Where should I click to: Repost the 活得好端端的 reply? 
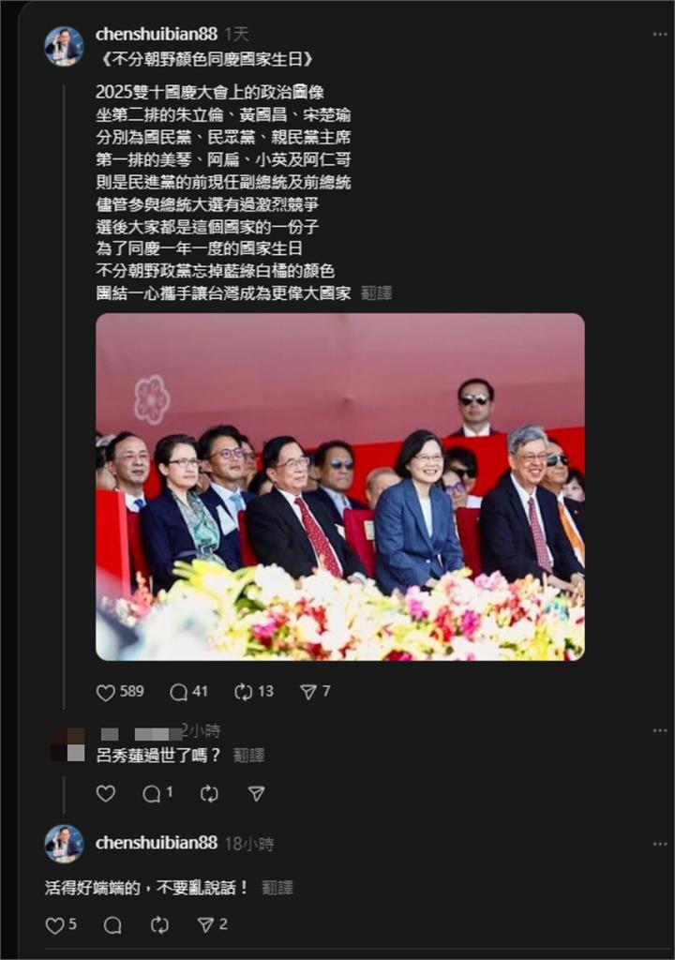click(159, 925)
